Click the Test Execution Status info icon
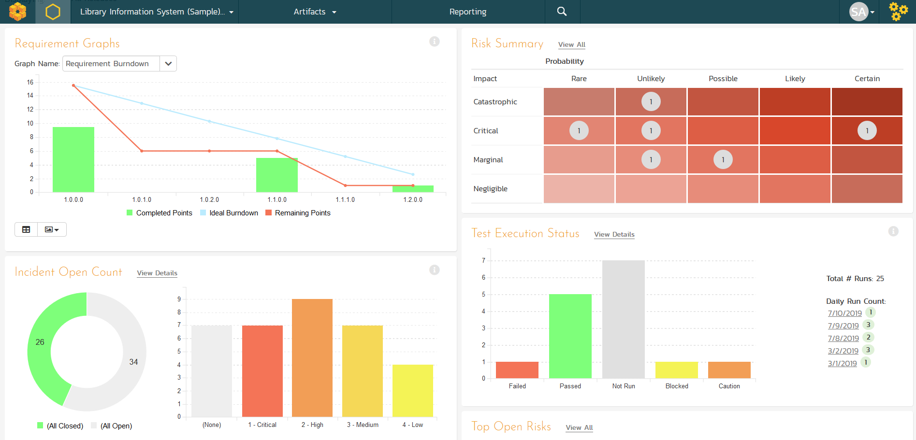Viewport: 916px width, 440px height. pos(893,231)
